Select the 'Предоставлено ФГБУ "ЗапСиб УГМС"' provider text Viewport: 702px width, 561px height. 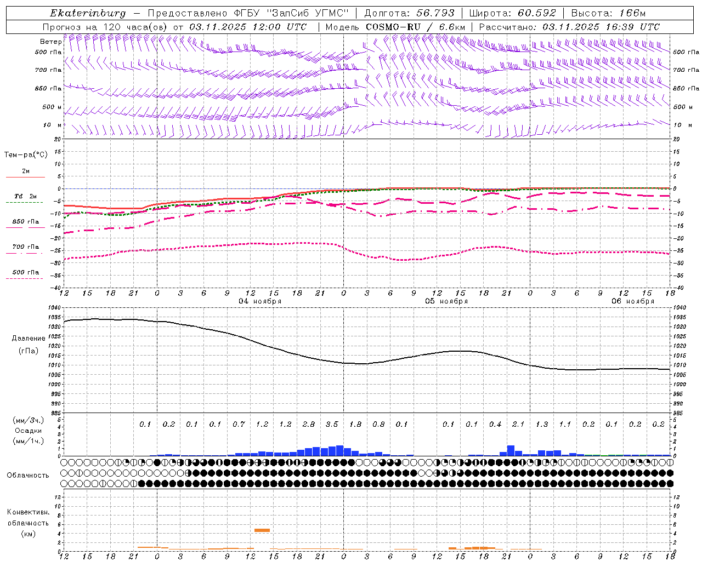point(248,13)
